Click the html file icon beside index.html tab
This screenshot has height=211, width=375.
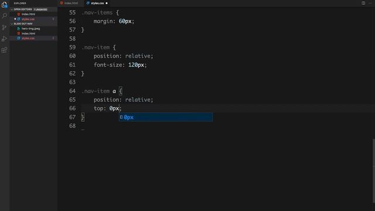pyautogui.click(x=62, y=3)
